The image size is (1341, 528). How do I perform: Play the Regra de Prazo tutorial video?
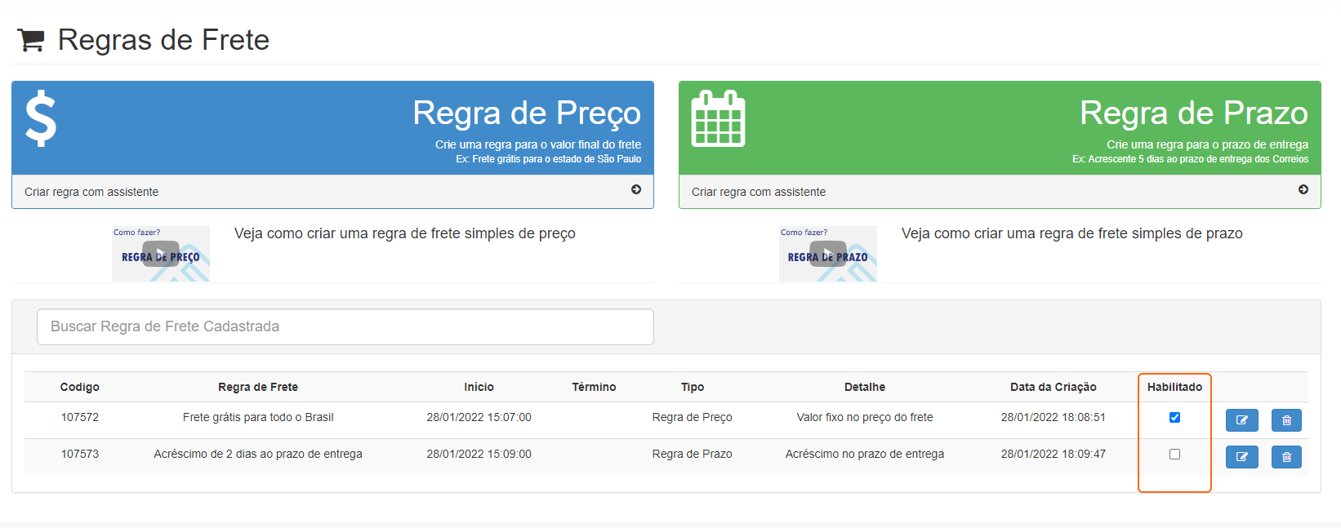(x=828, y=254)
